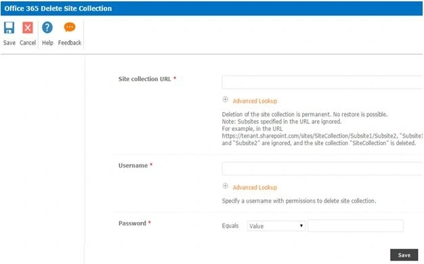Click the Save floppy disk icon
Viewport: 424px width, 264px height.
pyautogui.click(x=9, y=28)
